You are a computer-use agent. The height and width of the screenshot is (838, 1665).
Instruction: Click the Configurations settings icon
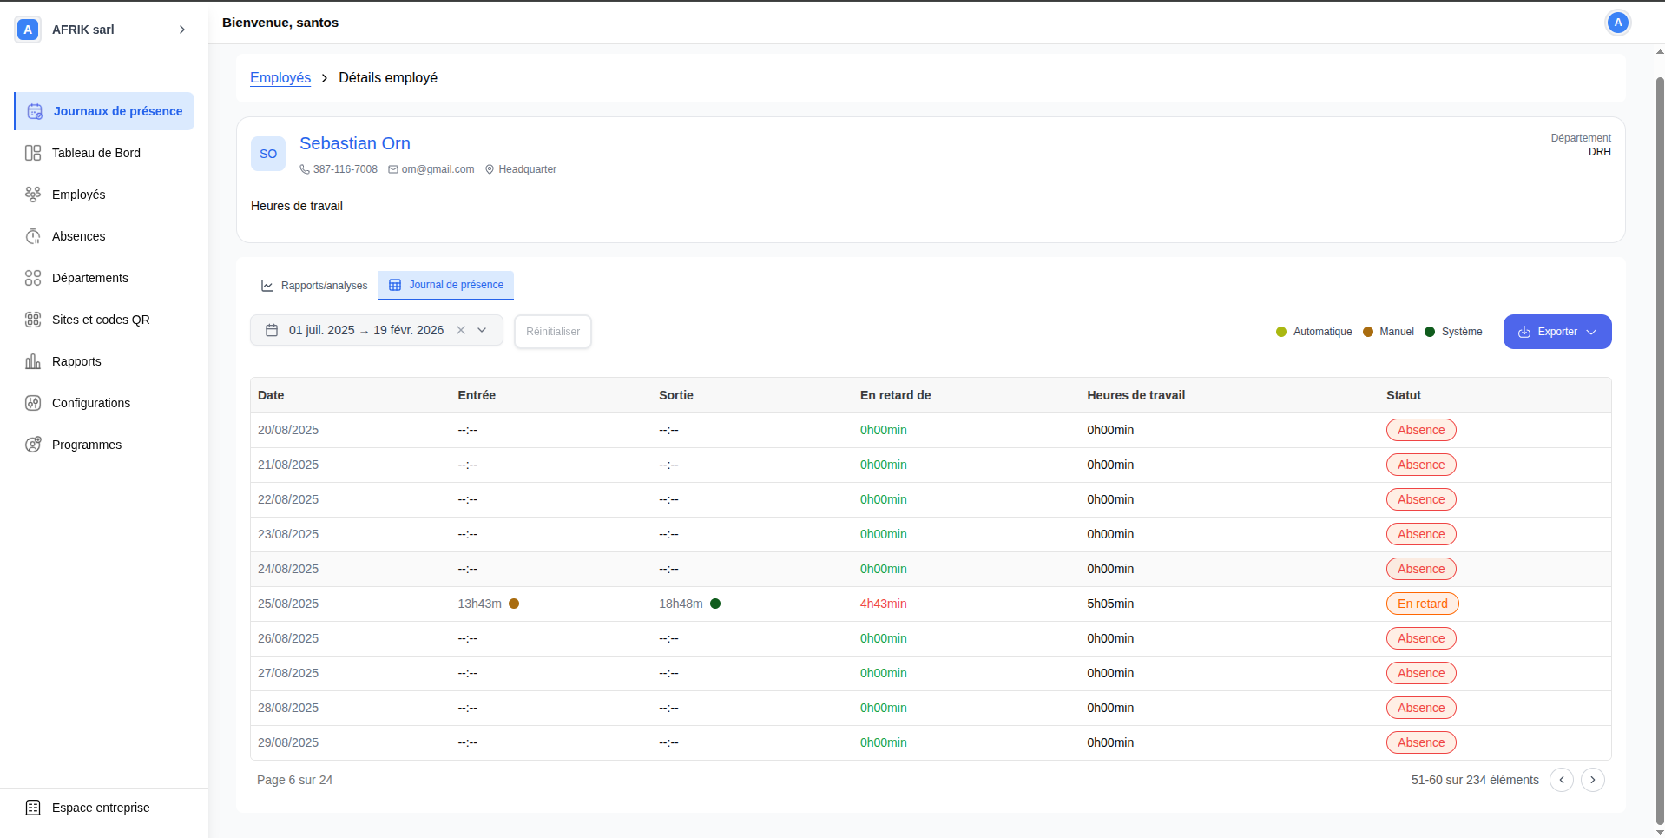tap(33, 403)
